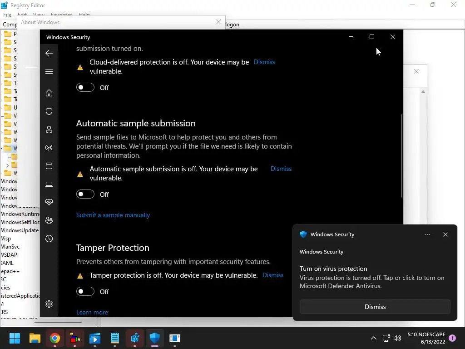
Task: Switch to Google Chrome on taskbar
Action: point(55,338)
